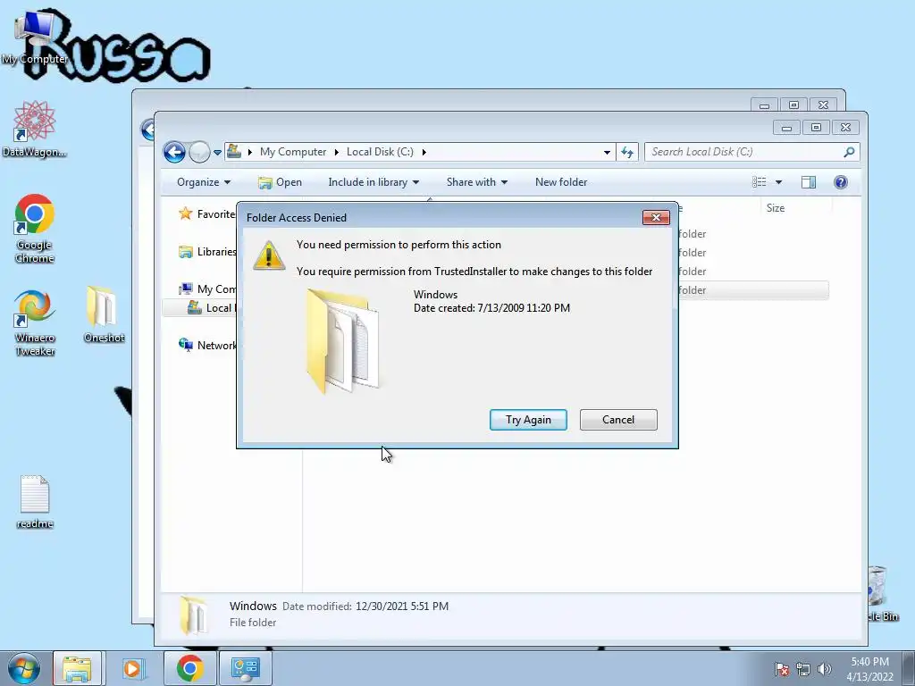
Task: Minimize the front Explorer window
Action: pyautogui.click(x=786, y=127)
